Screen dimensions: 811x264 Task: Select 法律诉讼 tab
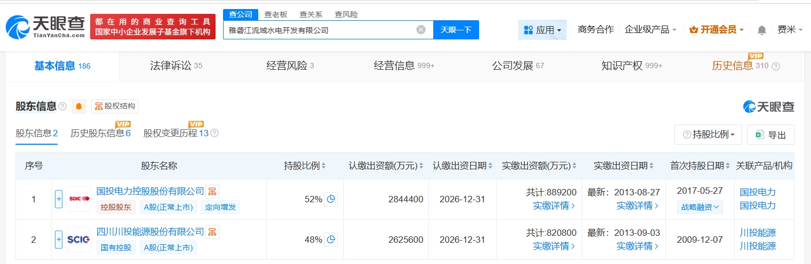pos(176,66)
